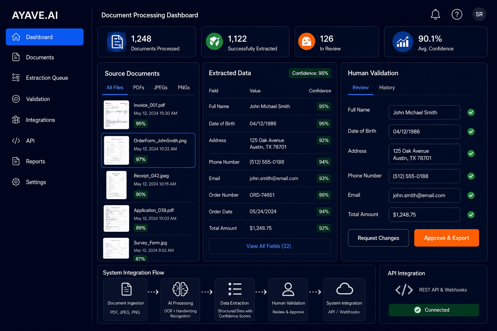Click Approve & Export button
This screenshot has width=497, height=331.
[447, 238]
